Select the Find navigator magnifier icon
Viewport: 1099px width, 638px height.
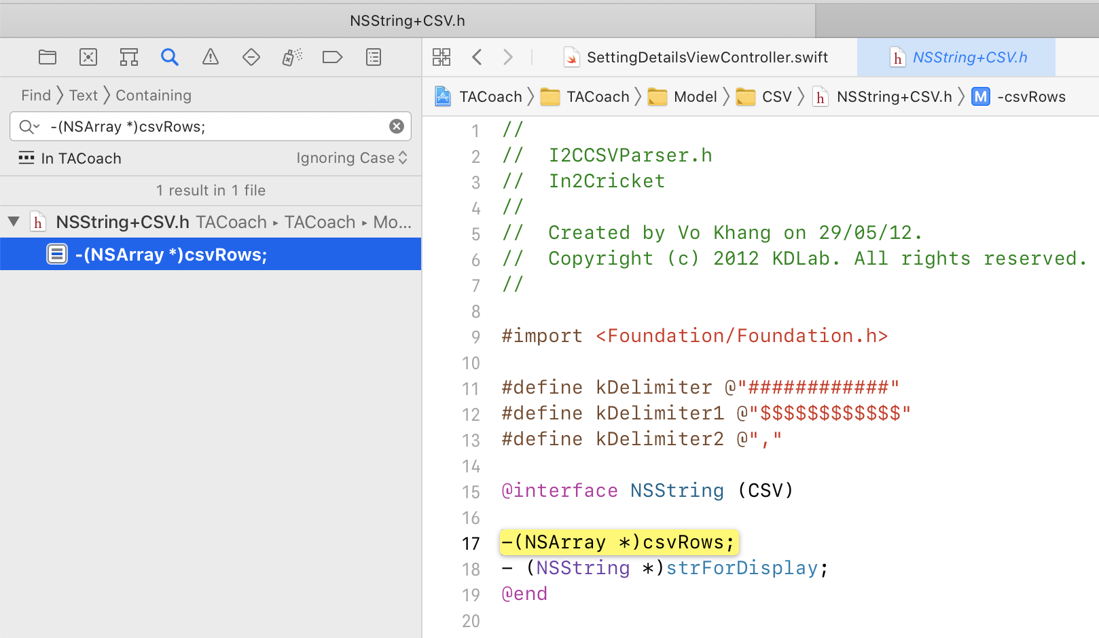[170, 57]
